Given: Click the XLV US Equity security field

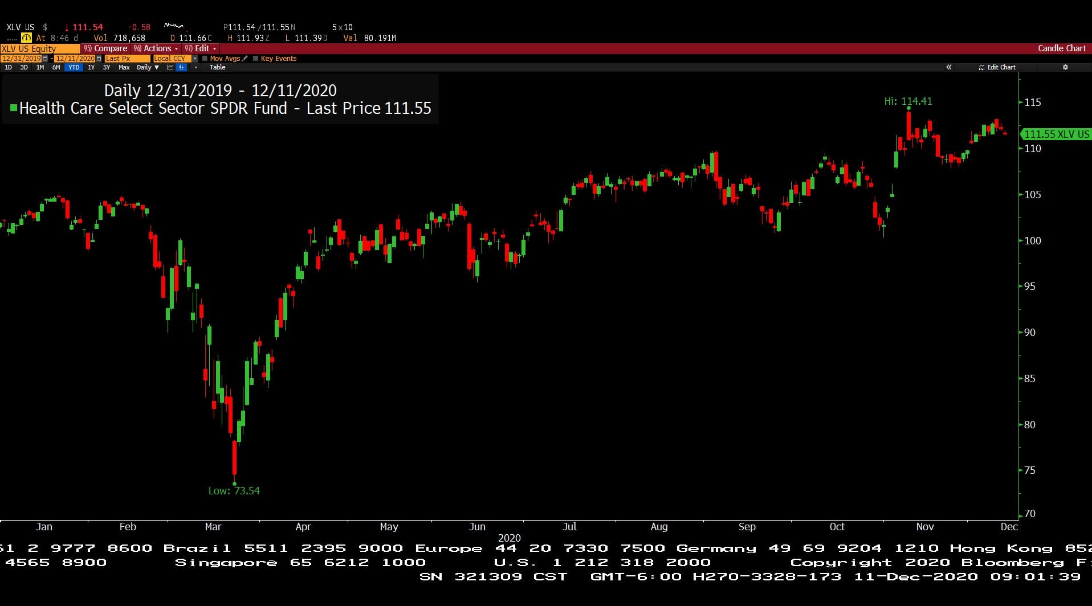Looking at the screenshot, I should coord(40,48).
